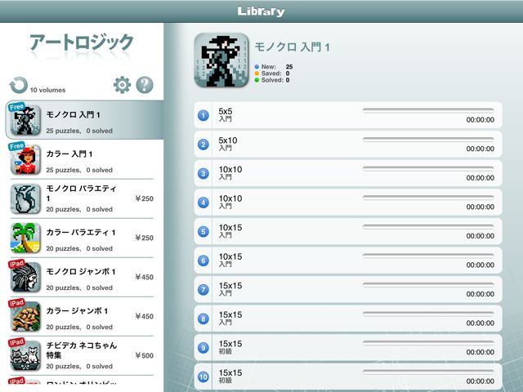Click the Free badge on モノクロ 入門 1
523x392 pixels.
16,107
